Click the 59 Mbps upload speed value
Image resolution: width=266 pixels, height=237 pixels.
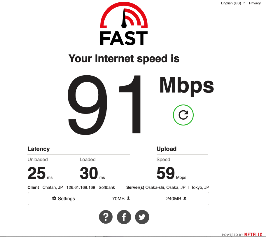tap(171, 173)
